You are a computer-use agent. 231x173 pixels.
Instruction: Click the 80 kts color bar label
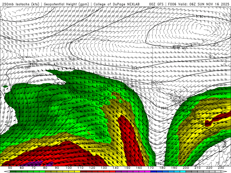click(45, 168)
